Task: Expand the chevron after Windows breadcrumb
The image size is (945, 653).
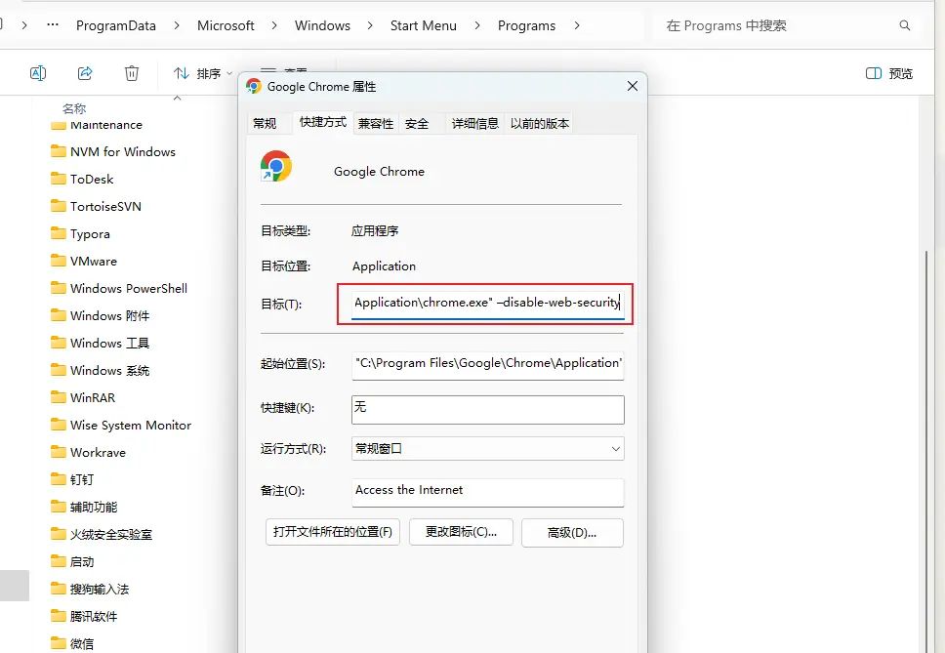Action: coord(369,25)
